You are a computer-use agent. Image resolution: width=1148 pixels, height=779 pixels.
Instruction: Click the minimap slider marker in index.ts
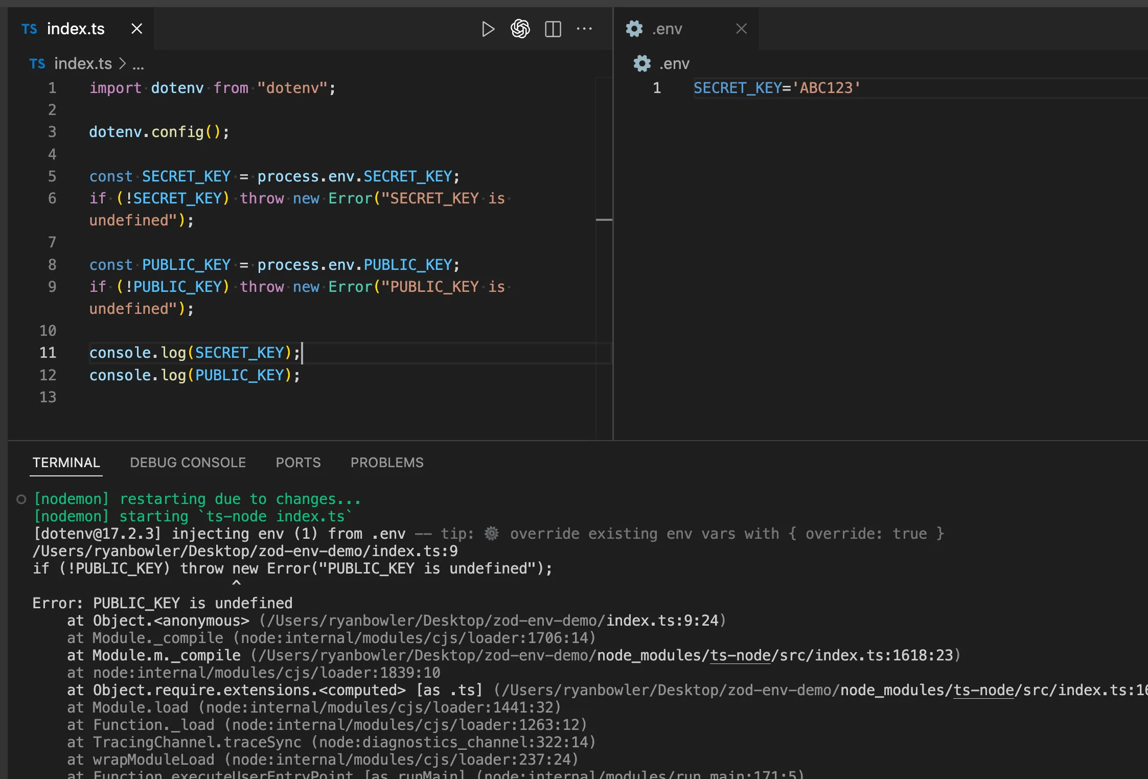point(604,220)
